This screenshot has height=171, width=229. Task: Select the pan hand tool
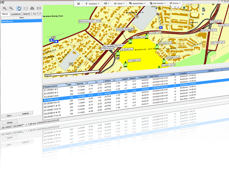(19, 8)
